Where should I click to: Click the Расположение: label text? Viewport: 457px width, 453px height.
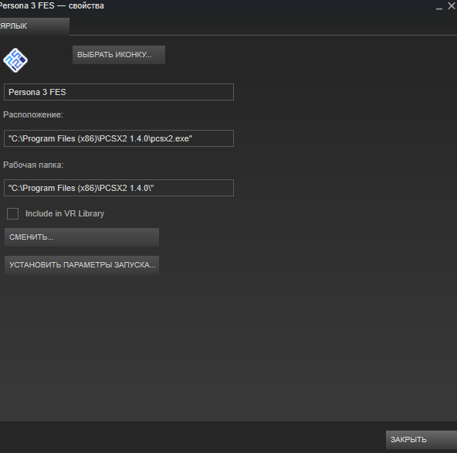point(33,114)
